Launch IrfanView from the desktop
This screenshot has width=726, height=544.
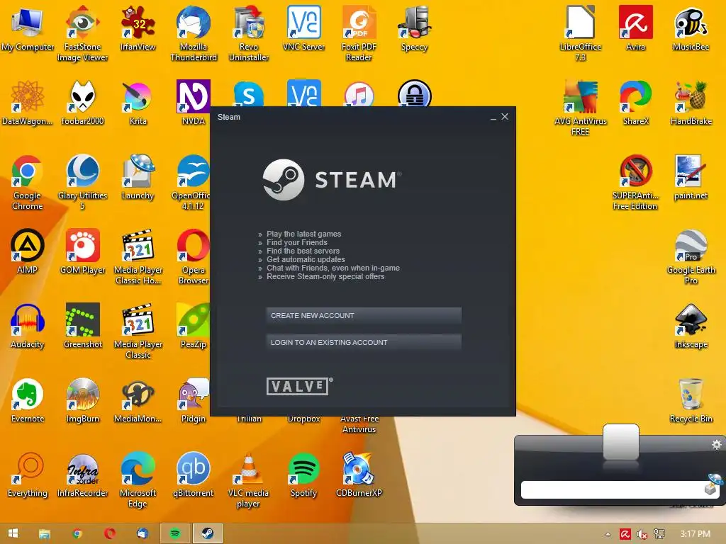point(138,28)
